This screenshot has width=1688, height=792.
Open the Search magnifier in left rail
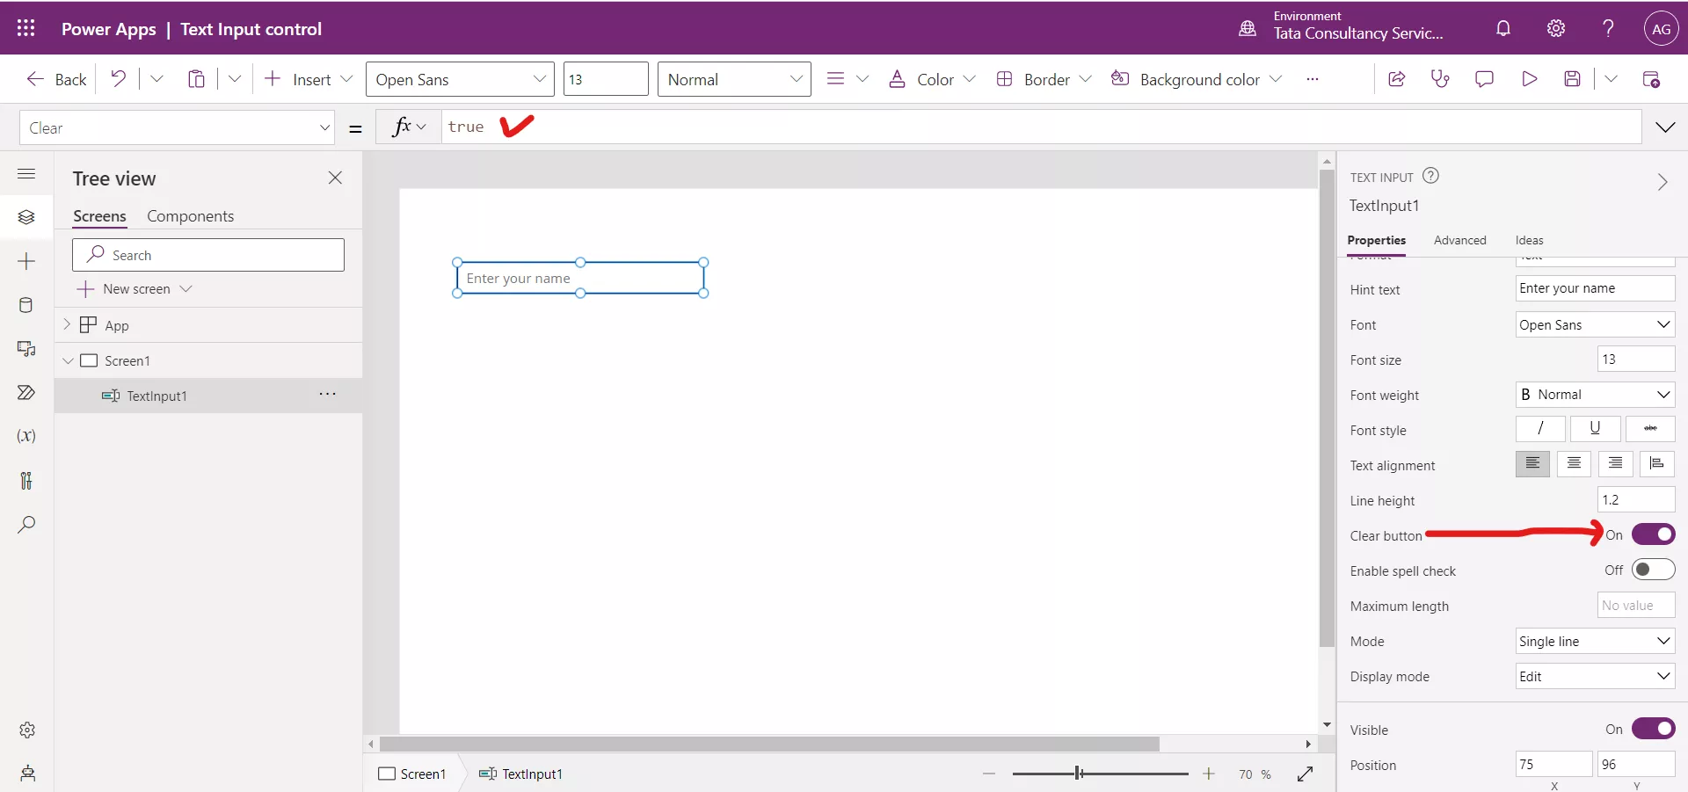pos(26,525)
